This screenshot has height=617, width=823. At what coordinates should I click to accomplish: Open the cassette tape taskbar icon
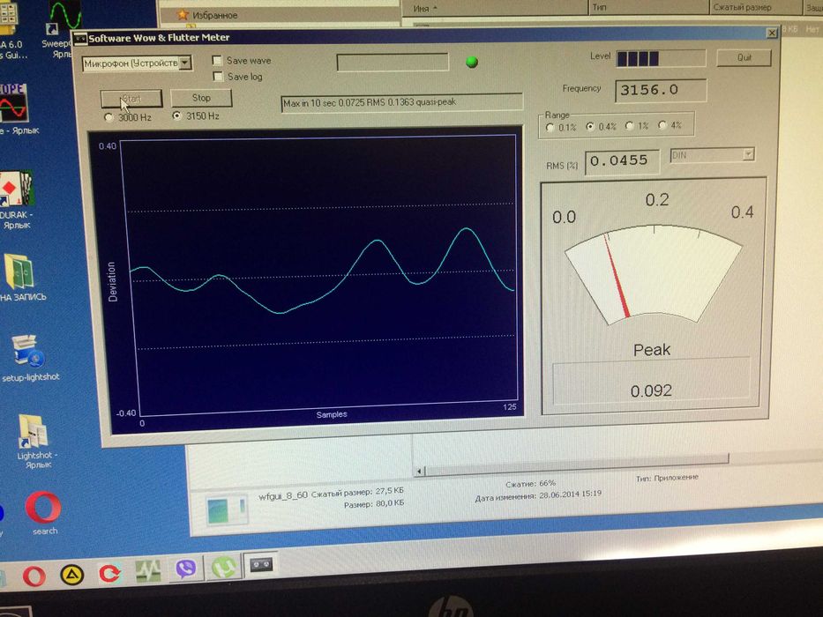261,564
